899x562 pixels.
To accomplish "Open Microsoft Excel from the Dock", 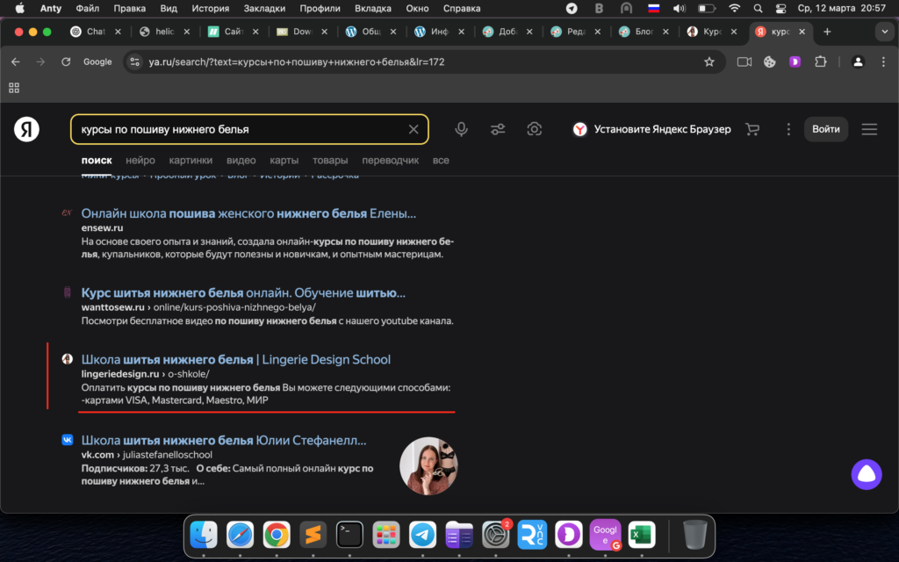I will pyautogui.click(x=642, y=535).
